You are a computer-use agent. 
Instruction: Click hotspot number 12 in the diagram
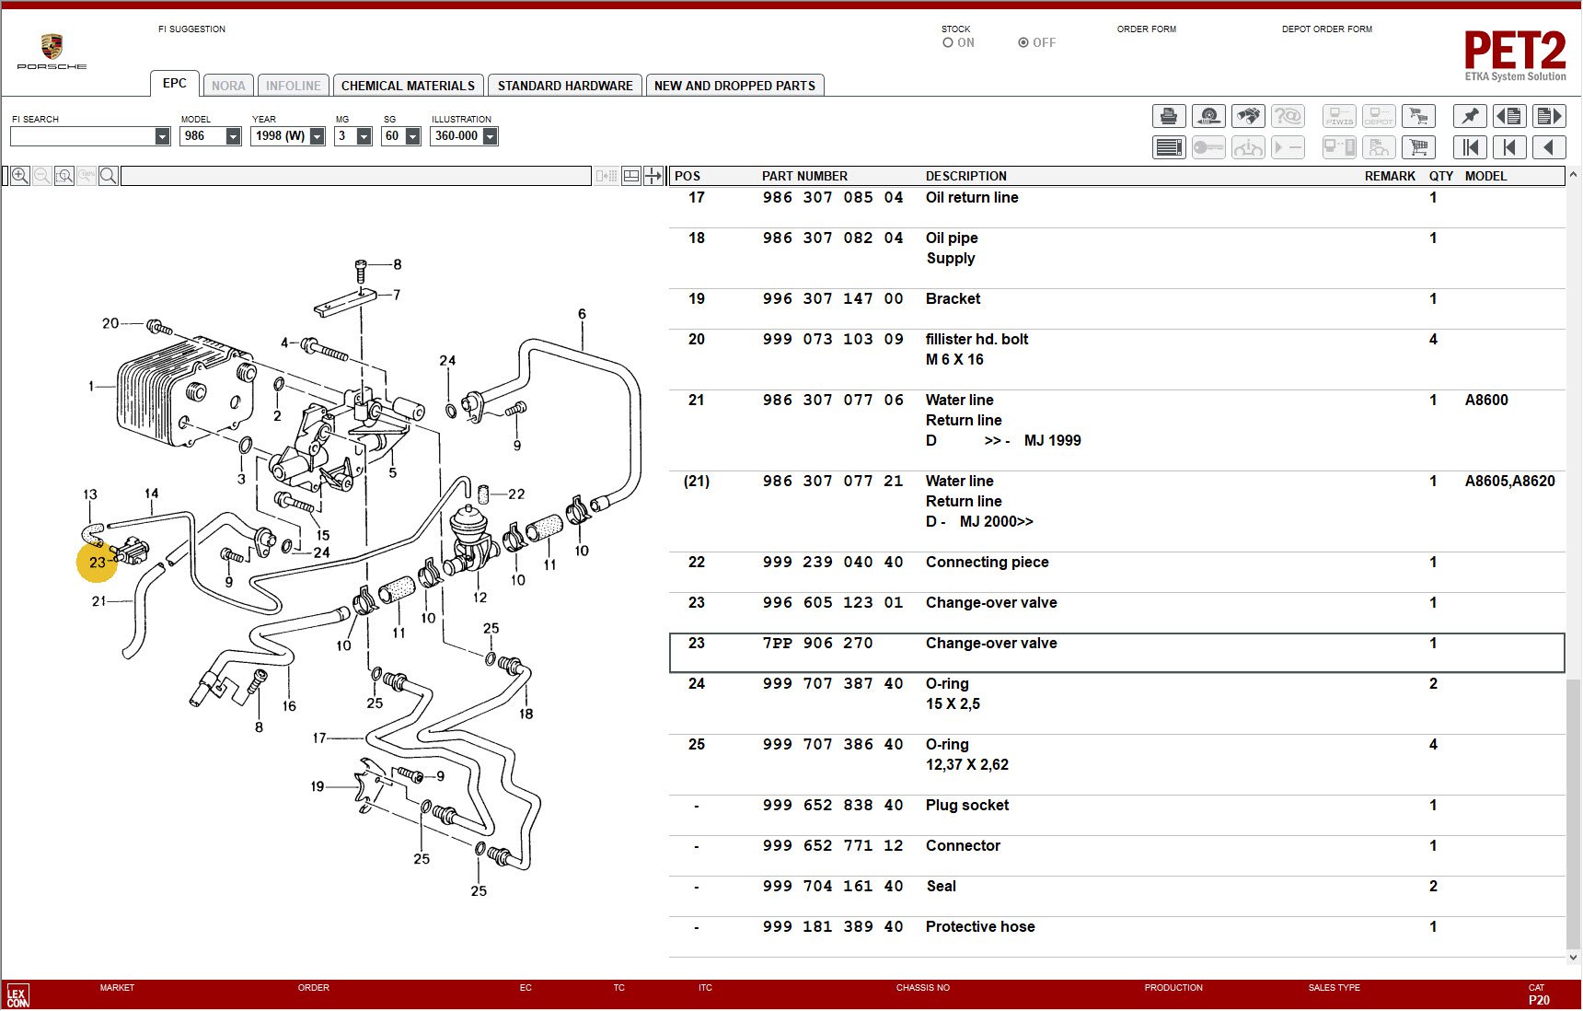coord(480,597)
